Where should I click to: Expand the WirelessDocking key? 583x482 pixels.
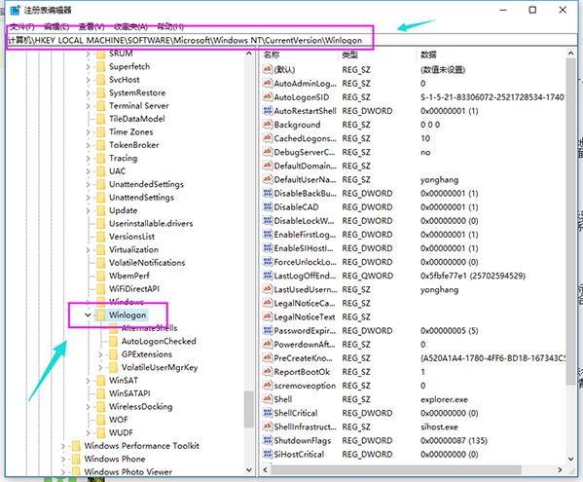pyautogui.click(x=88, y=407)
